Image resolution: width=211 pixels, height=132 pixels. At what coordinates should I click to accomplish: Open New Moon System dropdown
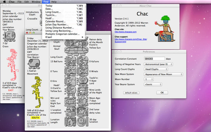click(x=163, y=74)
